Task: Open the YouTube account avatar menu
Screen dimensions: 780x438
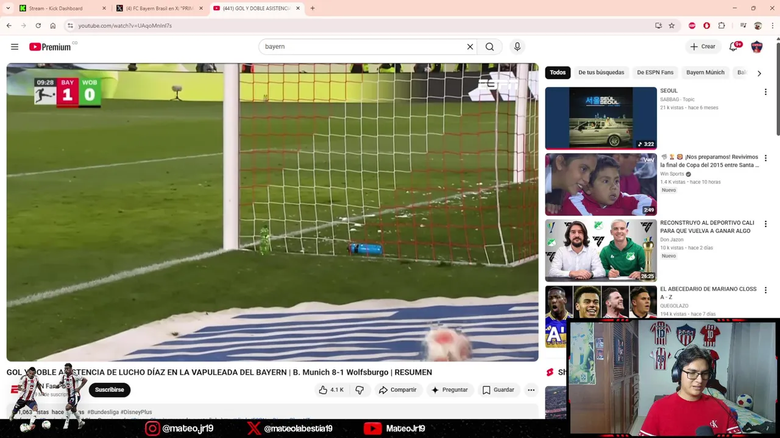Action: (757, 47)
